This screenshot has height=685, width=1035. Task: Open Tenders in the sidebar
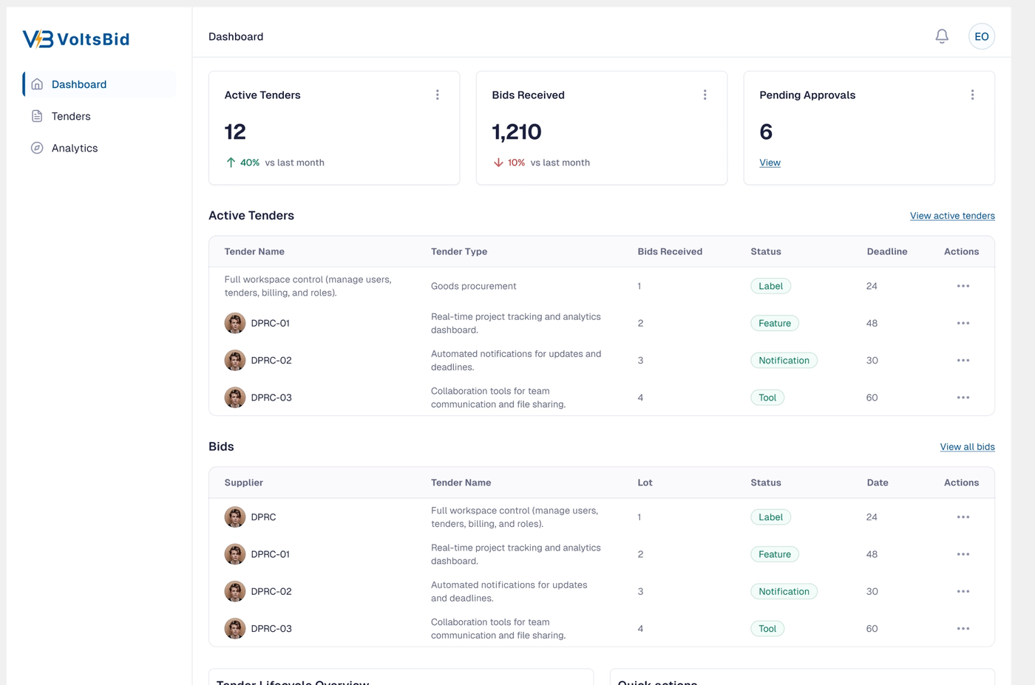[x=100, y=116]
